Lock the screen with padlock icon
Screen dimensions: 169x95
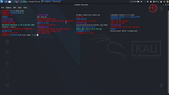pos(161,2)
